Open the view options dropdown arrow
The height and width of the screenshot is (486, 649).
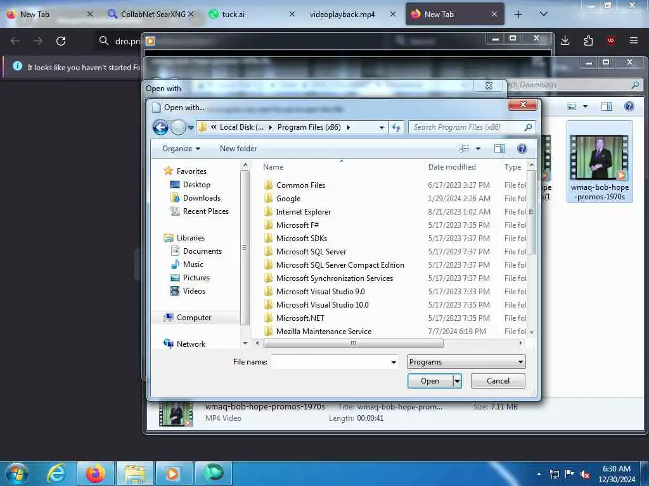[x=478, y=149]
